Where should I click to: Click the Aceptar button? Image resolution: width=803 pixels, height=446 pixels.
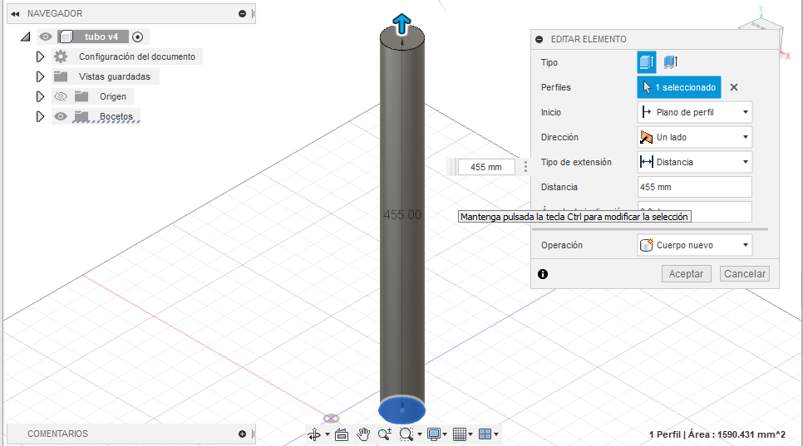(x=687, y=273)
